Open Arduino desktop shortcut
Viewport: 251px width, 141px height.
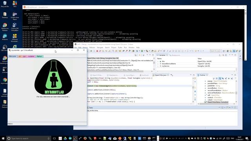(5, 37)
